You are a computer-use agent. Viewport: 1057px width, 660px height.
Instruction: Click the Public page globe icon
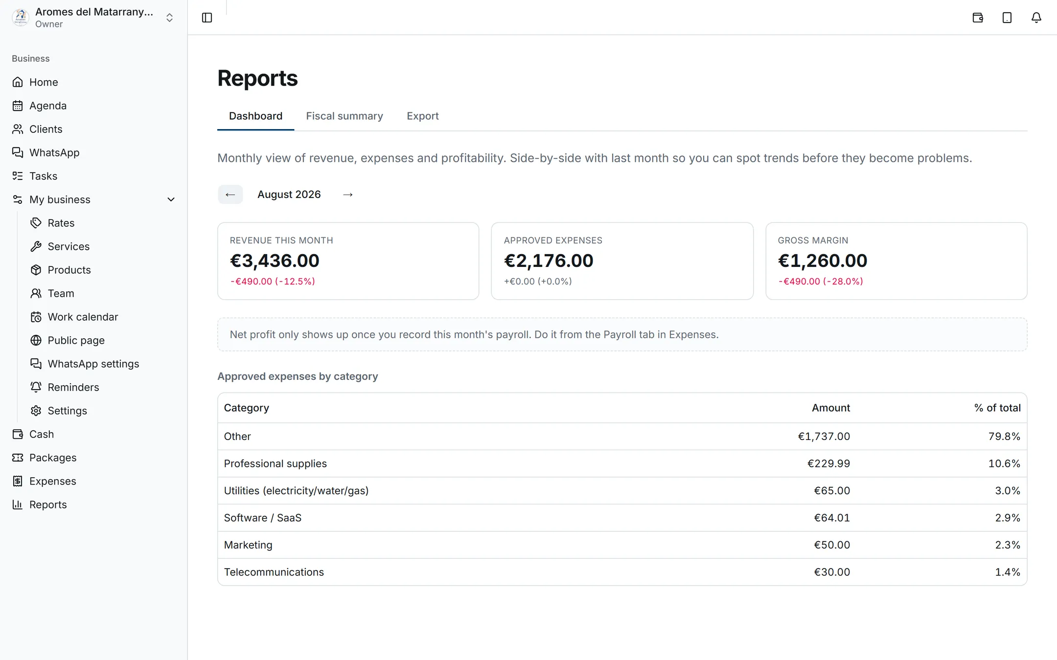pyautogui.click(x=36, y=340)
